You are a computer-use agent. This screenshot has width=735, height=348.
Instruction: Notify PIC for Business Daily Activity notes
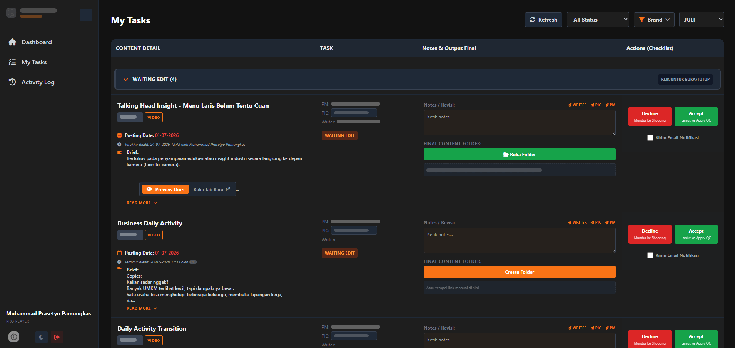tap(596, 223)
